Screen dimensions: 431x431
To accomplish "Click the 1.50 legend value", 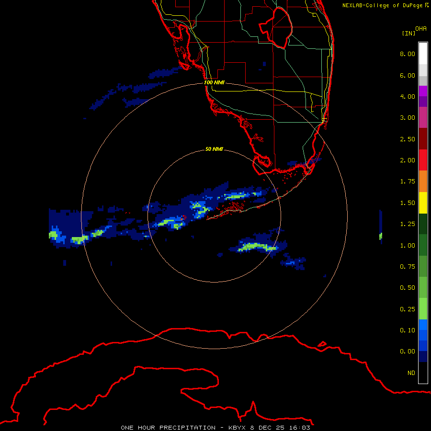I will tap(408, 203).
